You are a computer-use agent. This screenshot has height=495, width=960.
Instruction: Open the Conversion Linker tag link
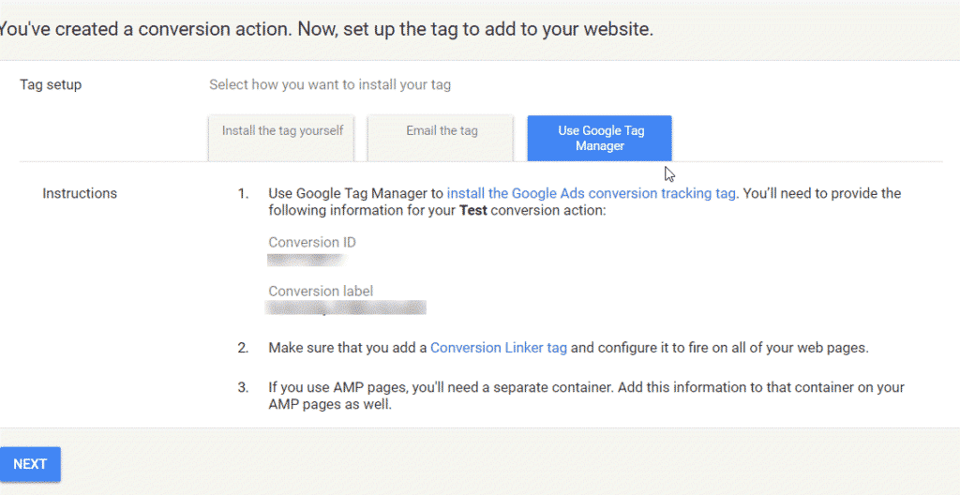coord(499,348)
